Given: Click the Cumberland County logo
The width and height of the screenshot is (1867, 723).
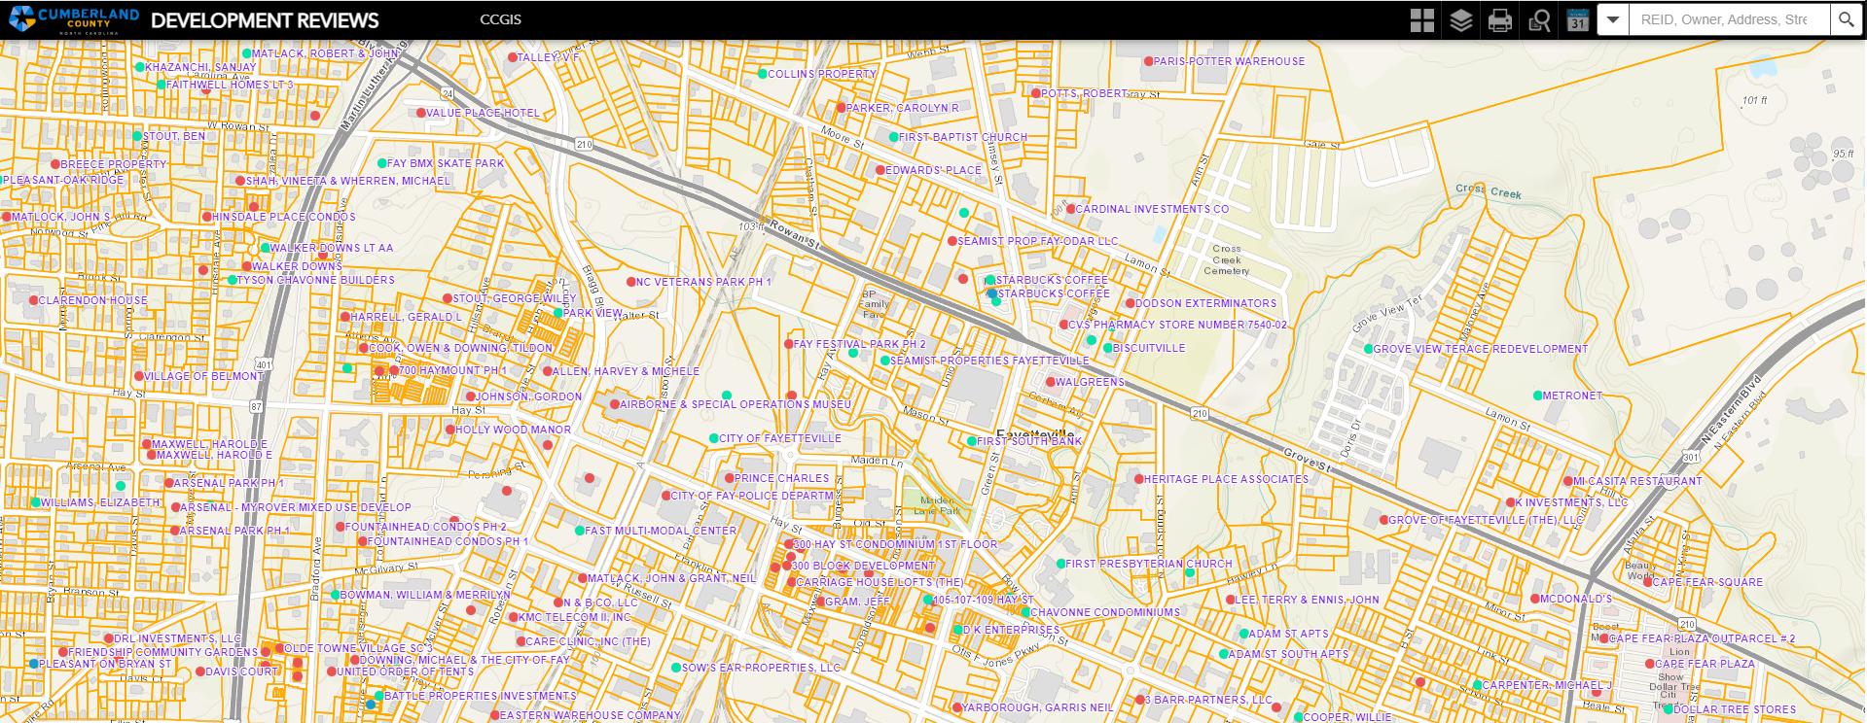Looking at the screenshot, I should click(x=75, y=19).
